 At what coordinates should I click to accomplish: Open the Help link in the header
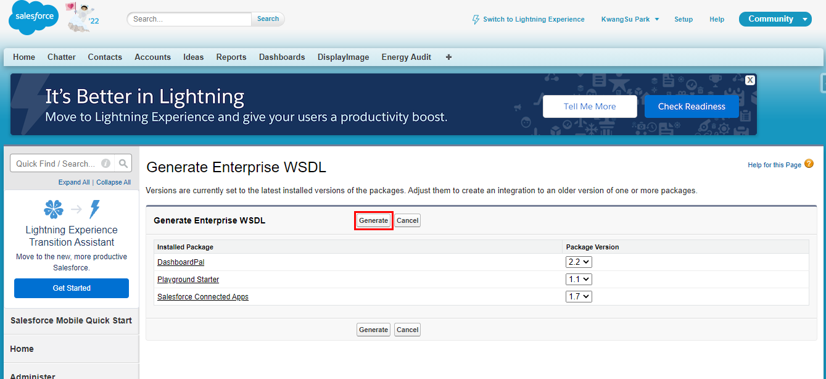point(717,19)
